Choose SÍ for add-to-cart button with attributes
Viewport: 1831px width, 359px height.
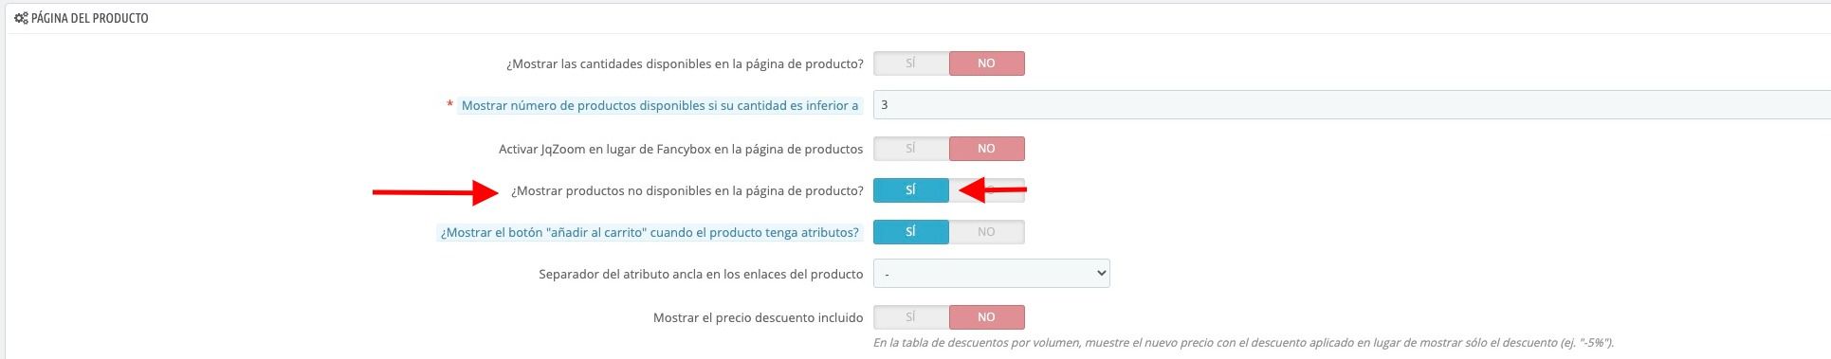(910, 232)
